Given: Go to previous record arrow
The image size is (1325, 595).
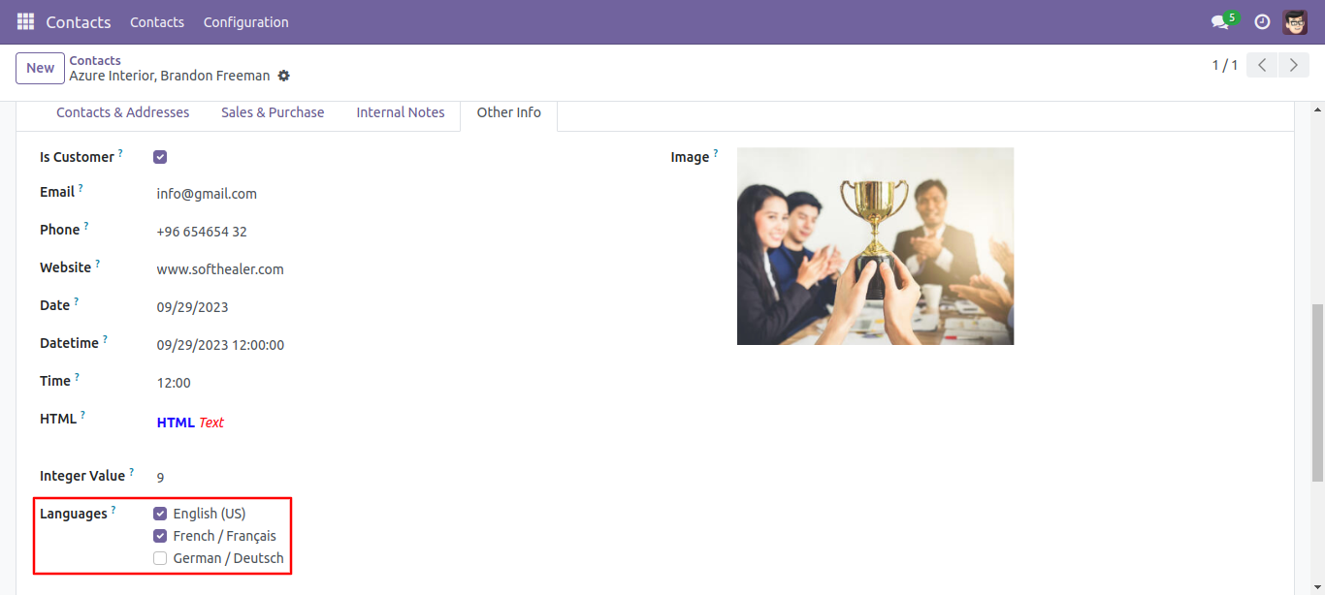Looking at the screenshot, I should (x=1262, y=65).
